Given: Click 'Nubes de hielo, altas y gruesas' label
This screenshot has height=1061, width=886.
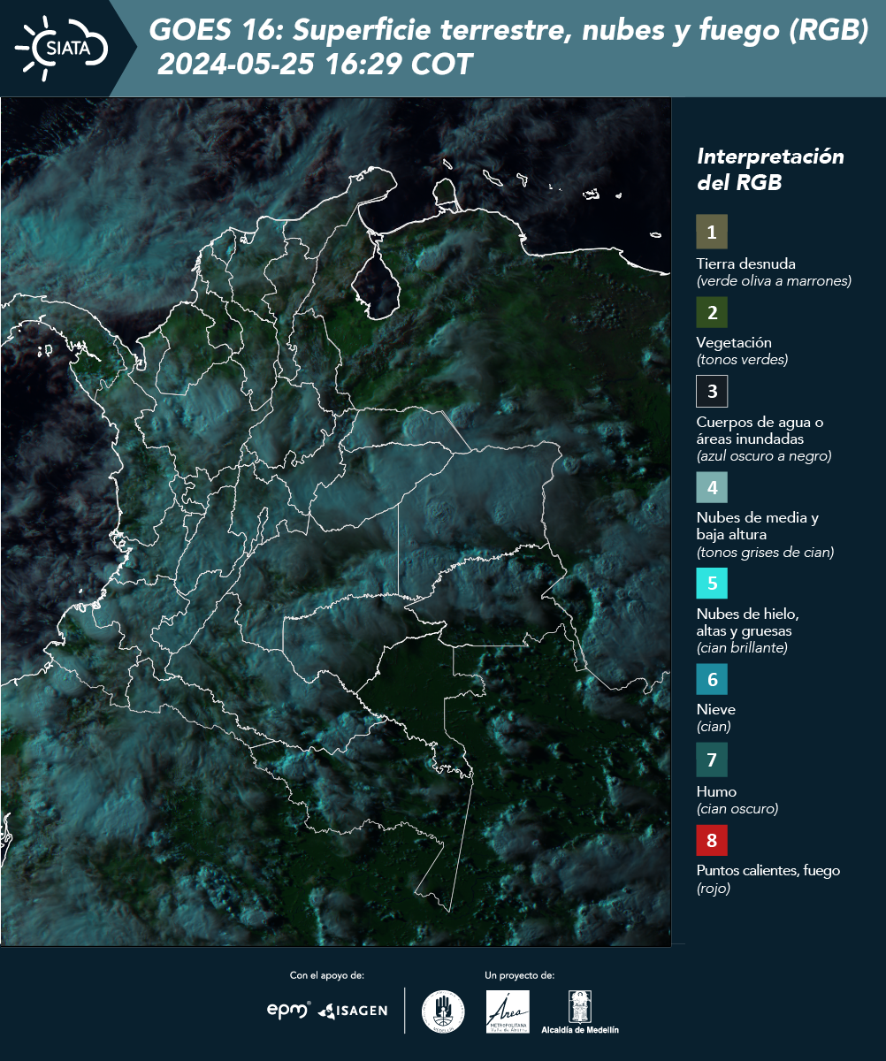Looking at the screenshot, I should click(x=748, y=622).
